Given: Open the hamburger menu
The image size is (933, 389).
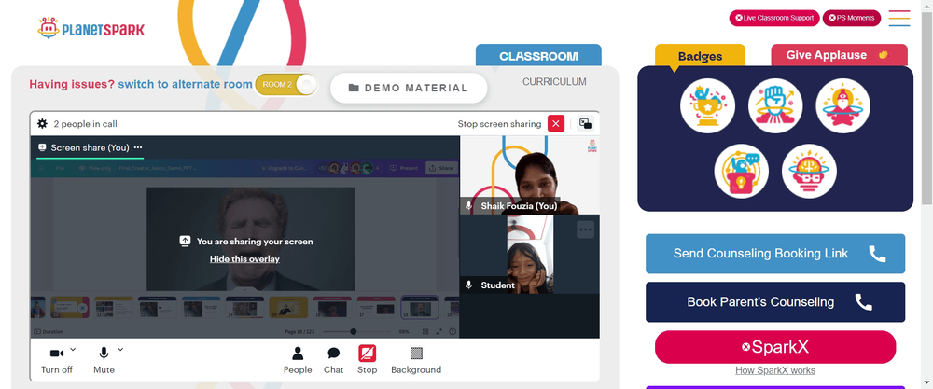Looking at the screenshot, I should pos(899,18).
